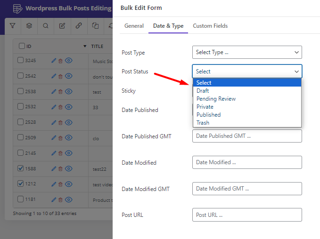The height and width of the screenshot is (239, 320).
Task: Choose Draft from Post Status list
Action: [247, 90]
